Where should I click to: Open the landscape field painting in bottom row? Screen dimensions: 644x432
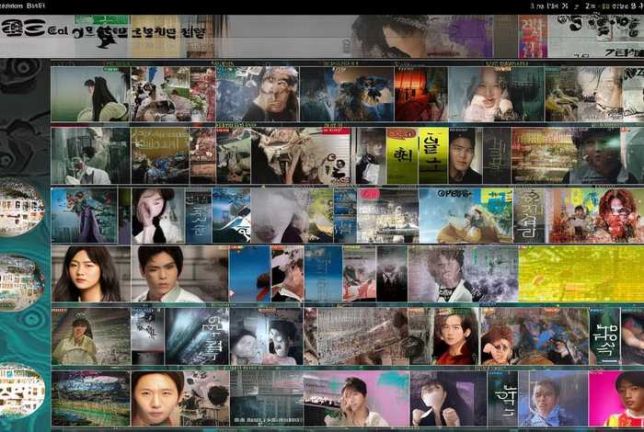pos(90,398)
